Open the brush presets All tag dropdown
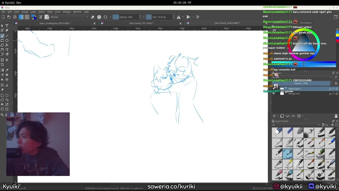339x191 pixels. [296, 125]
